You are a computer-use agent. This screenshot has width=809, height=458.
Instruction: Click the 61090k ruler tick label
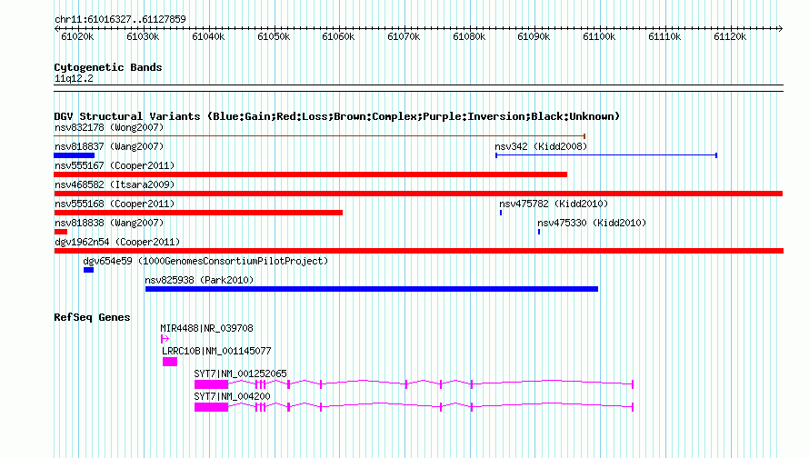coord(534,36)
